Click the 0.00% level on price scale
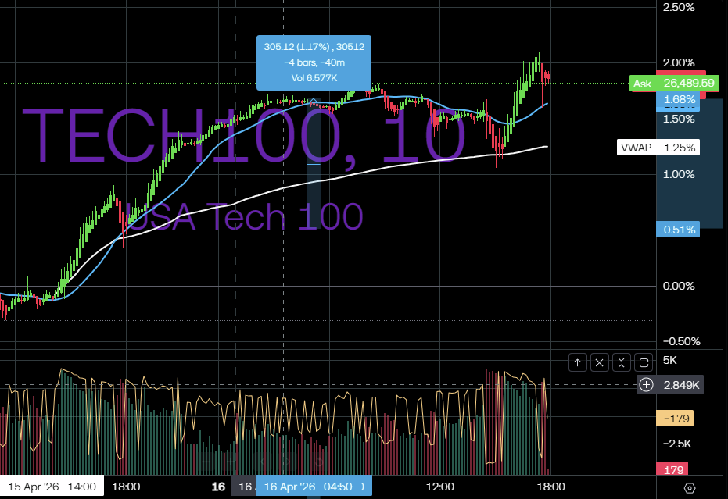The width and height of the screenshot is (728, 499). click(679, 287)
